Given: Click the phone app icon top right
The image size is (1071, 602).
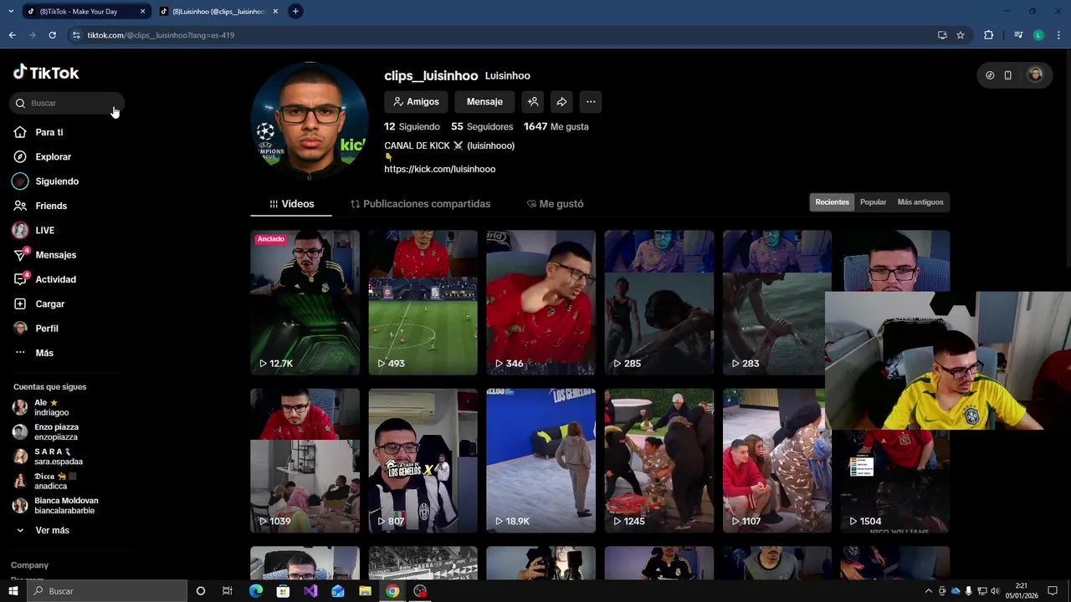Looking at the screenshot, I should [x=1008, y=75].
